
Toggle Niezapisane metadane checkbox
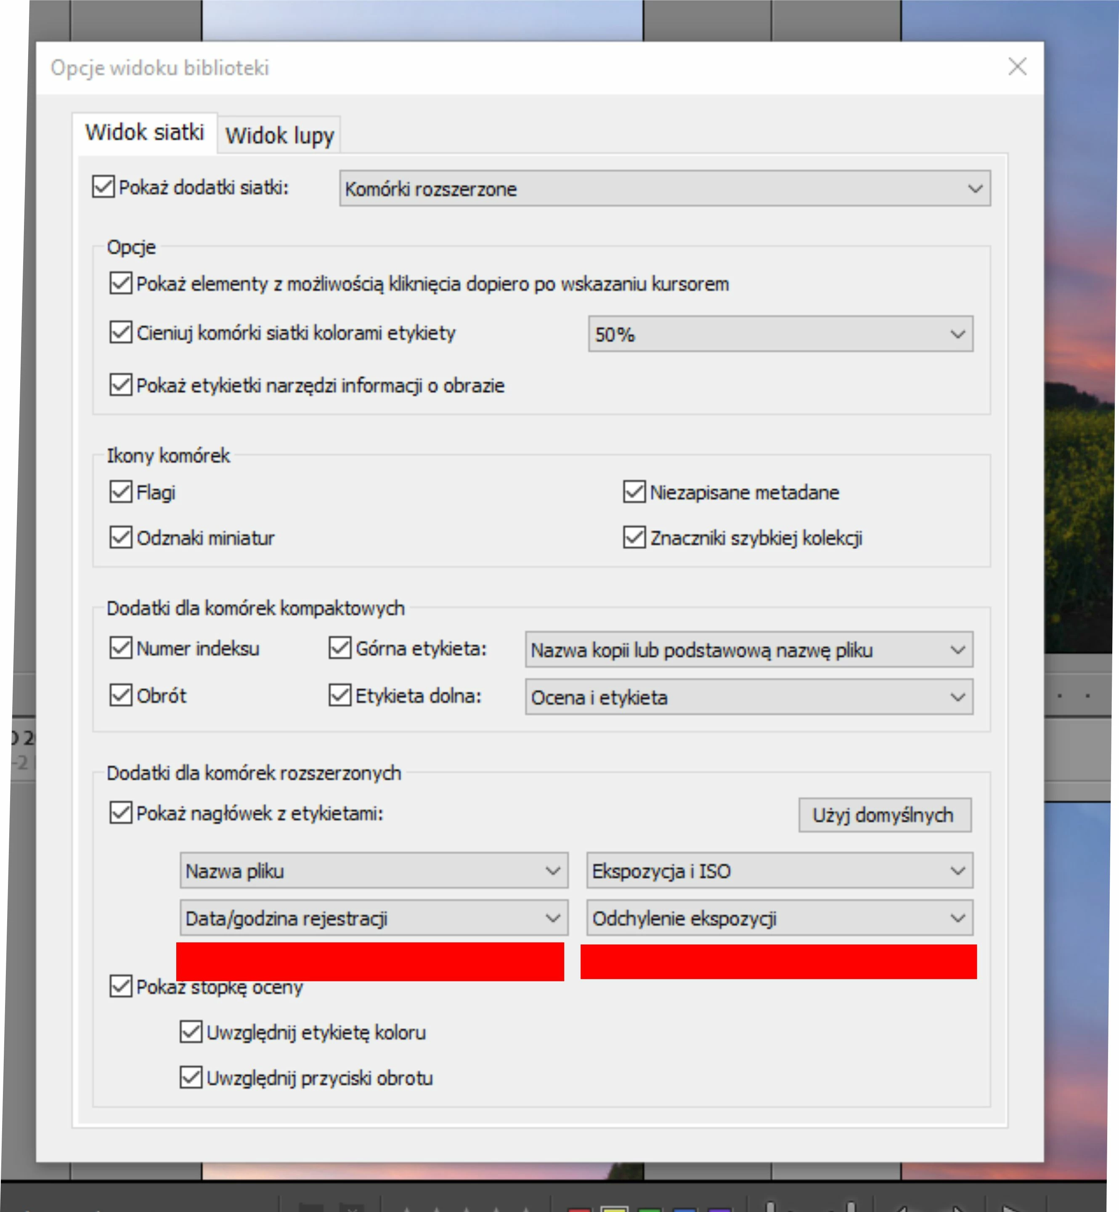tap(634, 492)
